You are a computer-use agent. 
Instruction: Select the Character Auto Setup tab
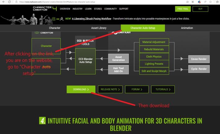coord(143,28)
